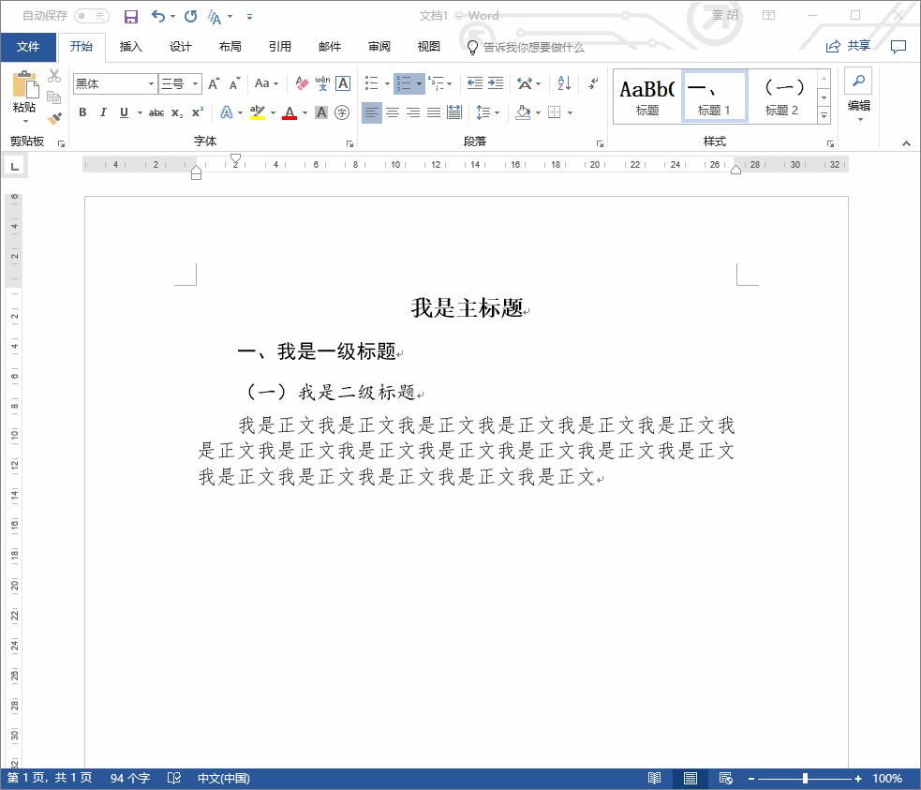Select the Italic formatting icon

[102, 112]
